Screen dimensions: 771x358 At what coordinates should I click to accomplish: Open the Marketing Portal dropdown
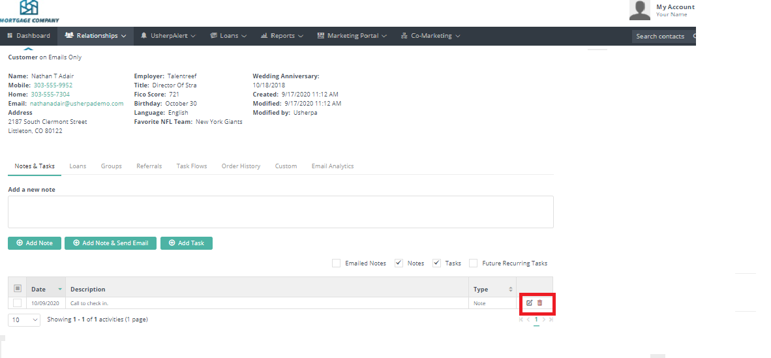[x=352, y=36]
